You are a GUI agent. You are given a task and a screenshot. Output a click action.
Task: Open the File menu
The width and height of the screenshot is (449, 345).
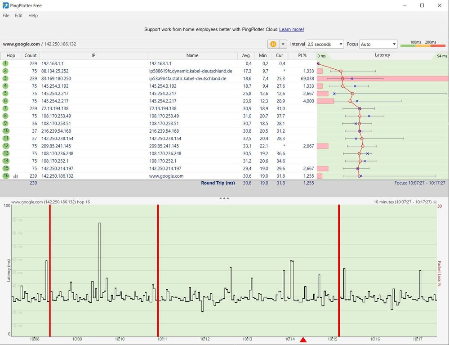[6, 15]
